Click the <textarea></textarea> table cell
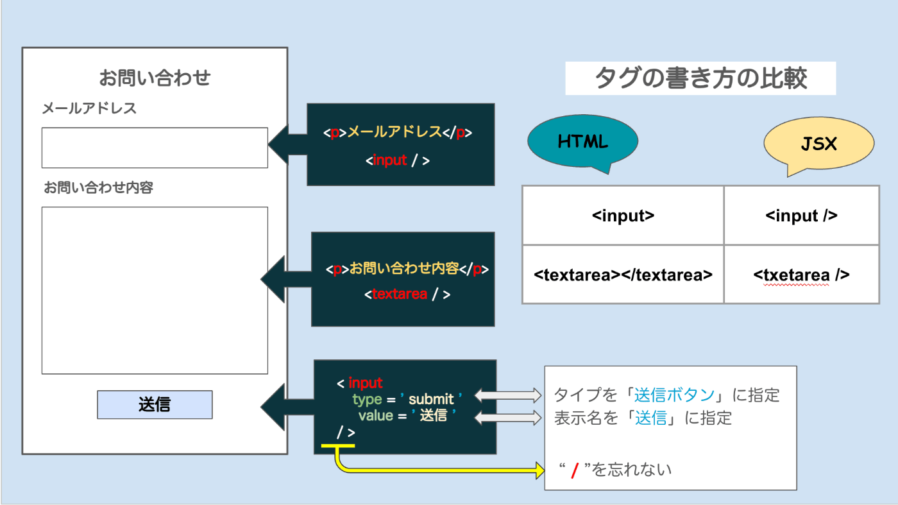This screenshot has width=898, height=505. 623,275
